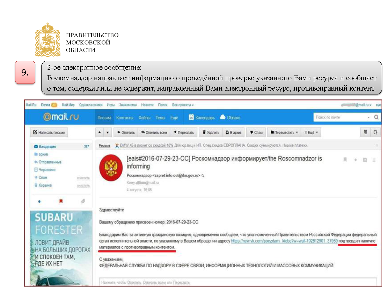The width and height of the screenshot is (388, 291).
Task: Click the Написать письмо compose button
Action: pos(49,132)
